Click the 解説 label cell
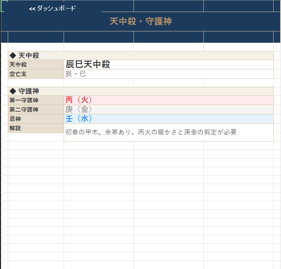 pyautogui.click(x=36, y=128)
